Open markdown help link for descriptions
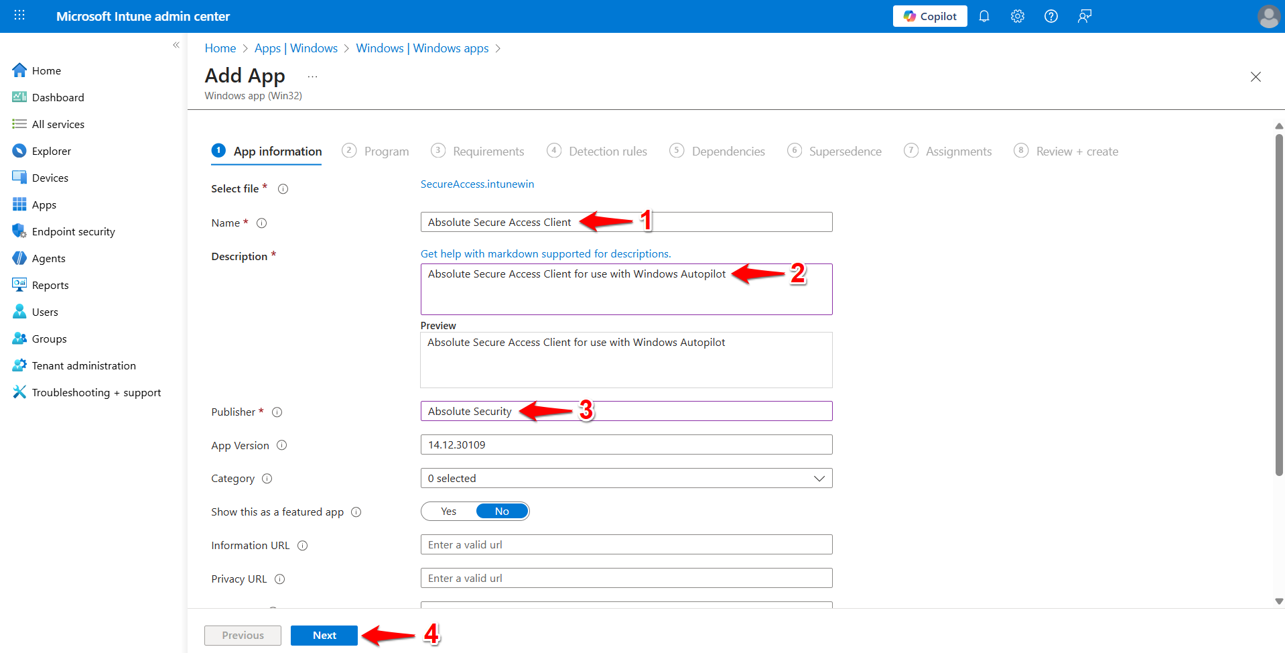 coord(545,253)
